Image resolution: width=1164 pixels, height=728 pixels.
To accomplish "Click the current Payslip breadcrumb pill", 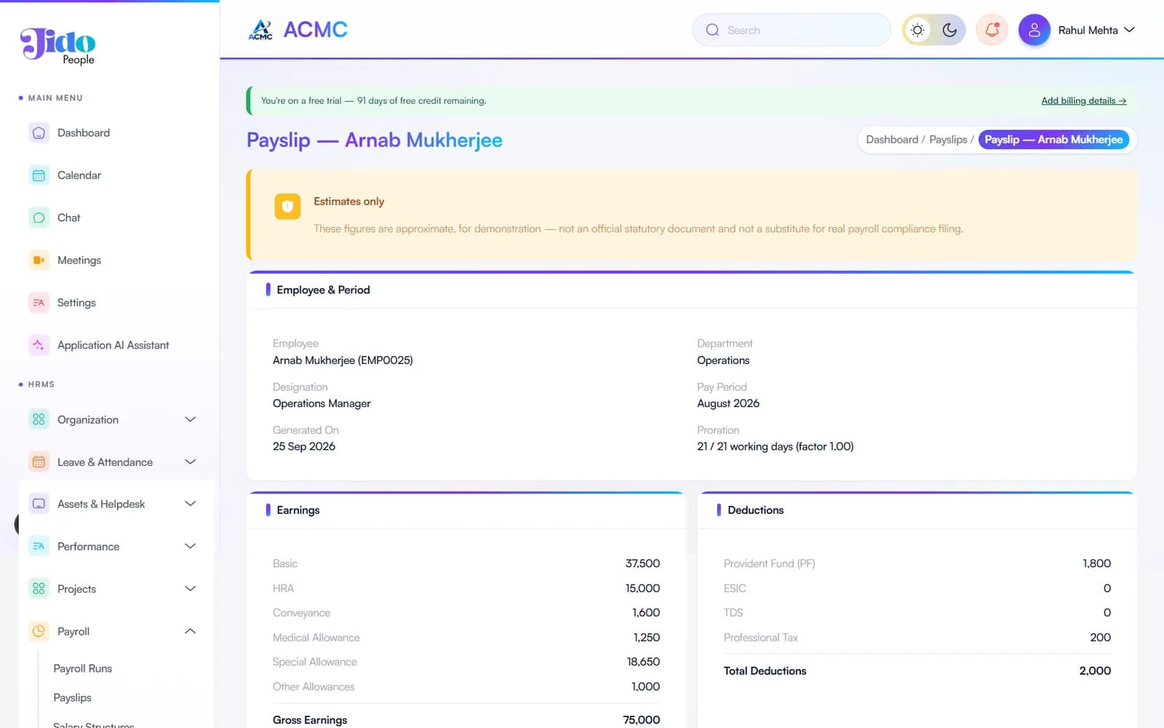I will (1053, 140).
